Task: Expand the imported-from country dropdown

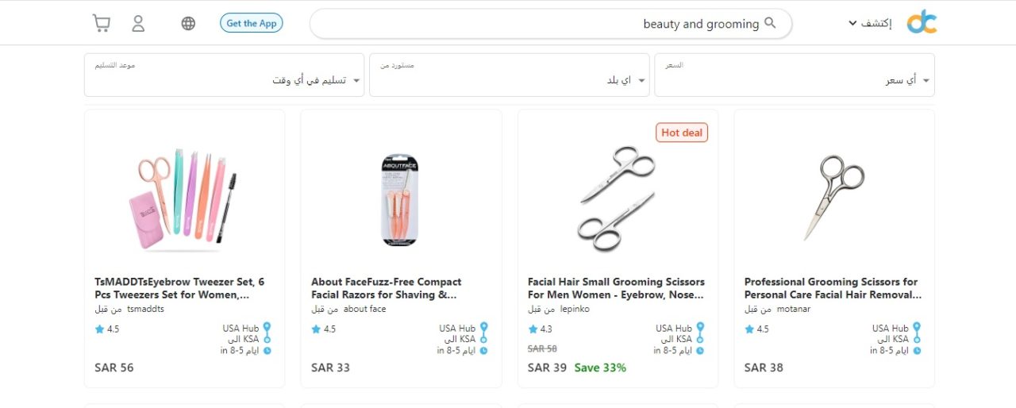Action: [x=509, y=75]
